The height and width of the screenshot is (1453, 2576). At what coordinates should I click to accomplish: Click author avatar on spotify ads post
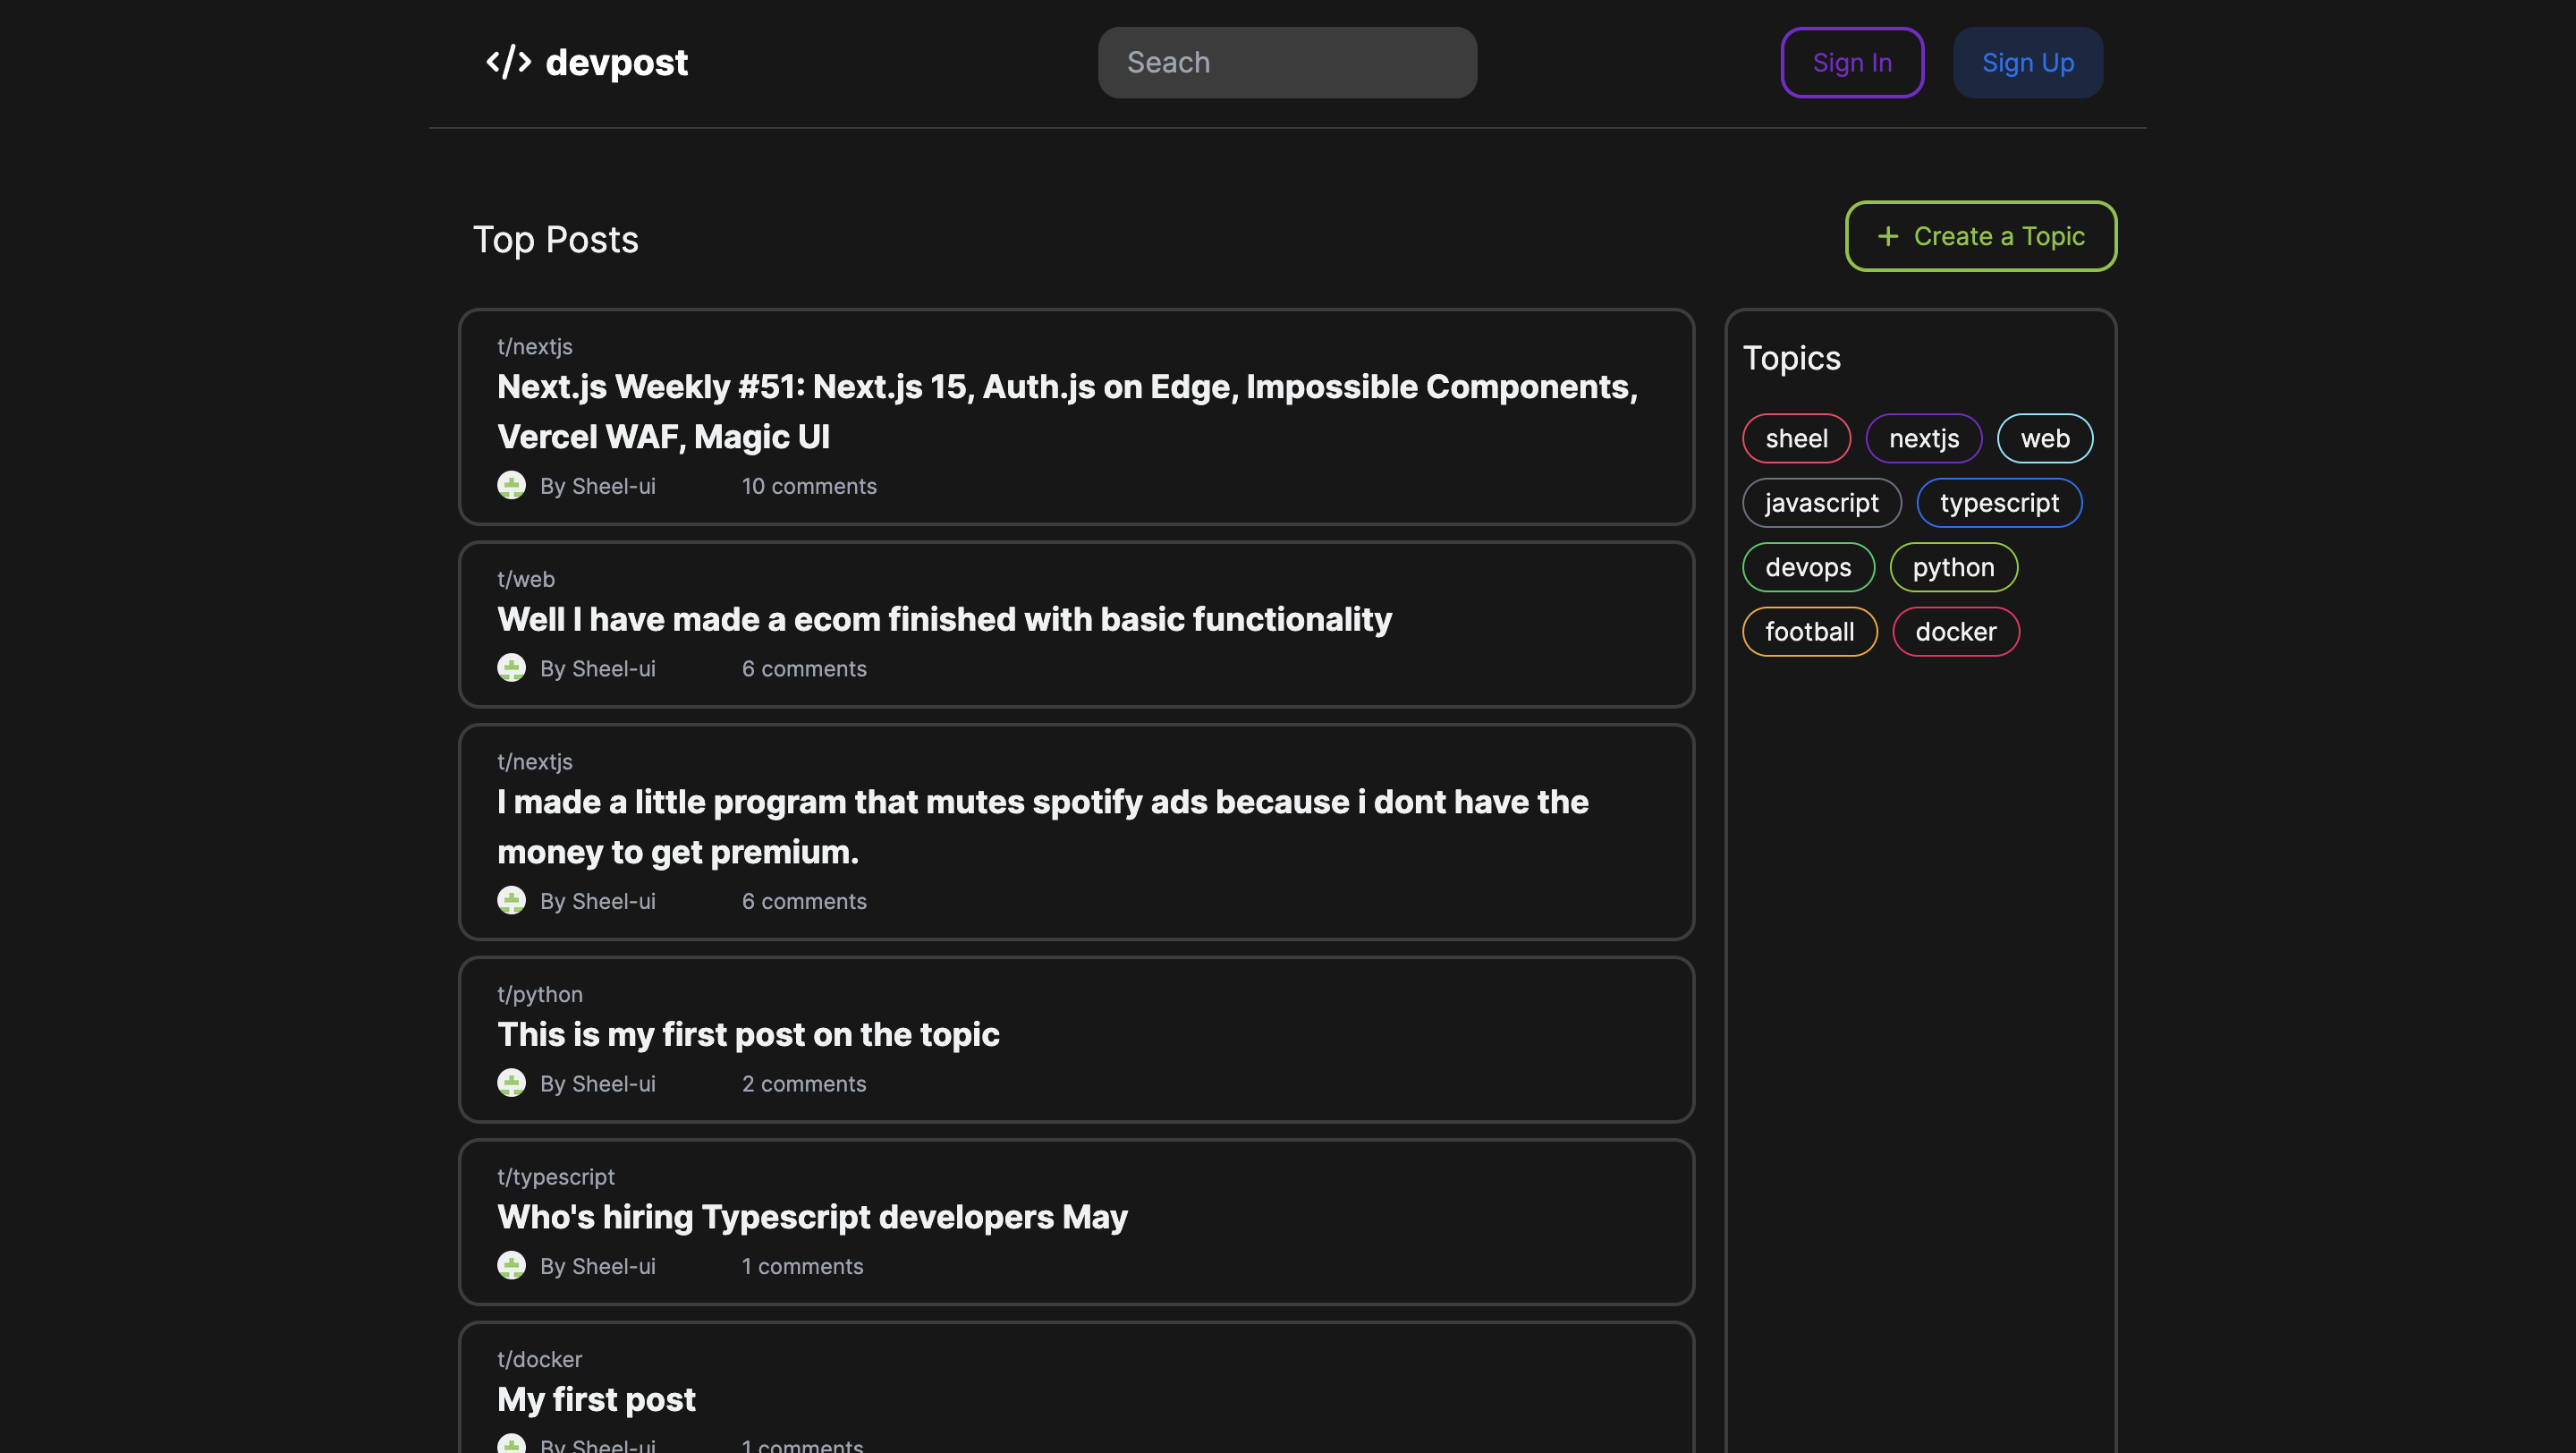click(511, 901)
